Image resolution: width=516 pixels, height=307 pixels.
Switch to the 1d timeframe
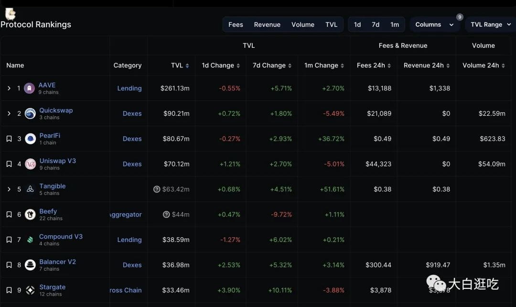click(x=357, y=25)
